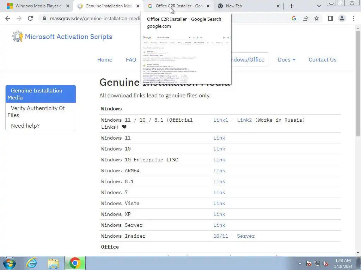This screenshot has height=270, width=361.
Task: Open the Windows Insider 10/11 link
Action: (x=221, y=236)
